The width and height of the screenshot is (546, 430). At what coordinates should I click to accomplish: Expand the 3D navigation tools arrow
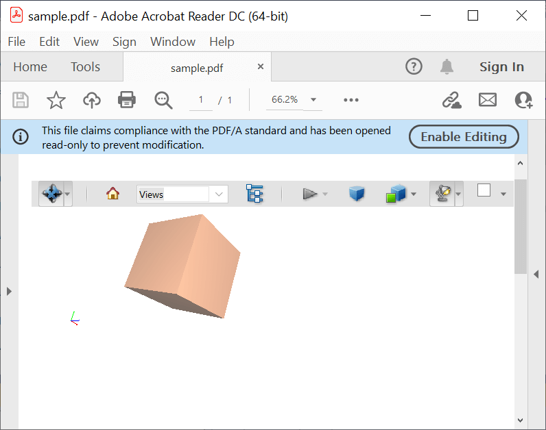(68, 194)
